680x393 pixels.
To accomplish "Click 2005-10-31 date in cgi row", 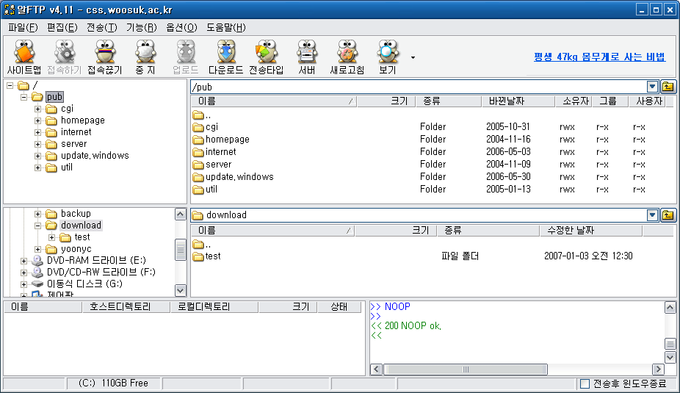I will pyautogui.click(x=508, y=127).
